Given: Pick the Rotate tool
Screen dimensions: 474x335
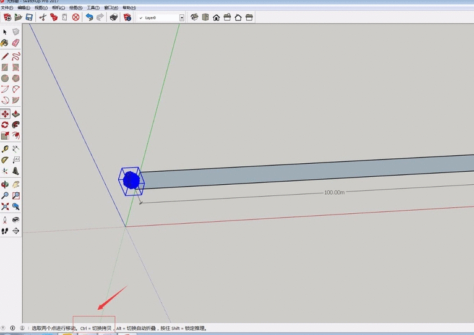Looking at the screenshot, I should [5, 125].
